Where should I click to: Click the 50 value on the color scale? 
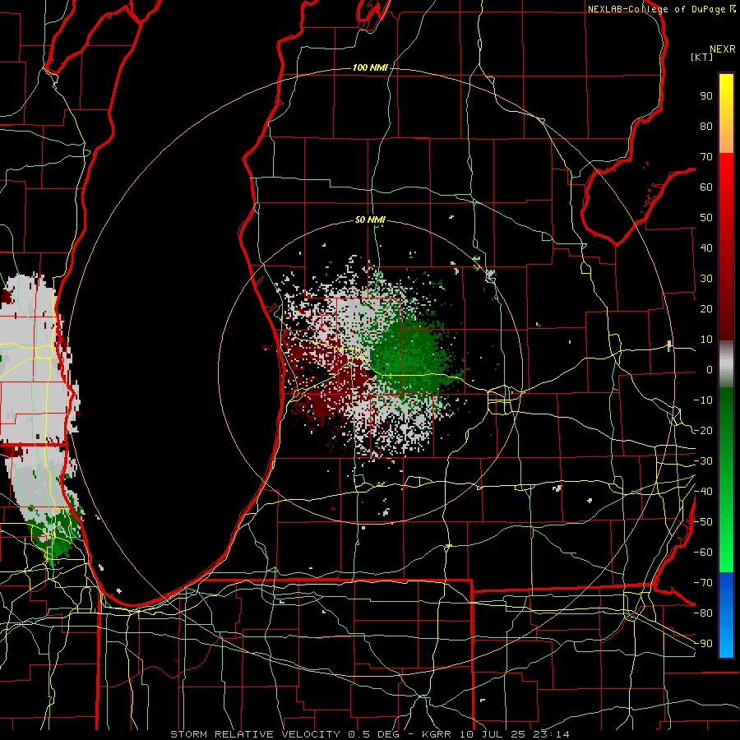[706, 218]
